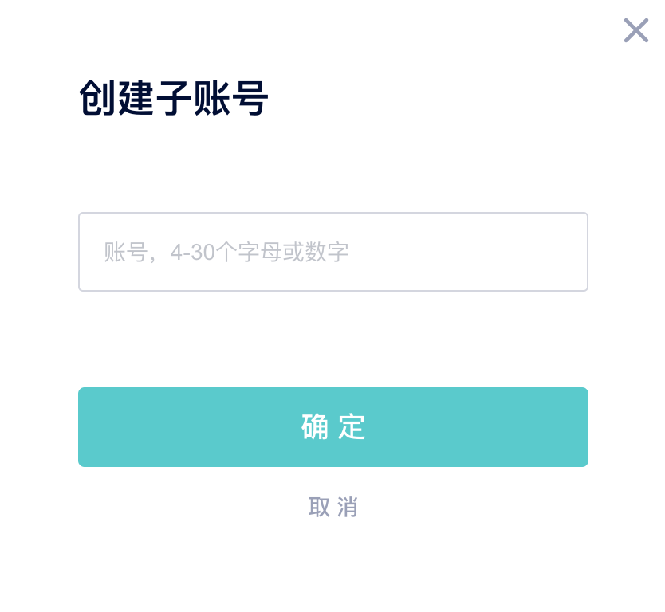Abort sub-account creation with 取消
The height and width of the screenshot is (612, 665).
[333, 507]
